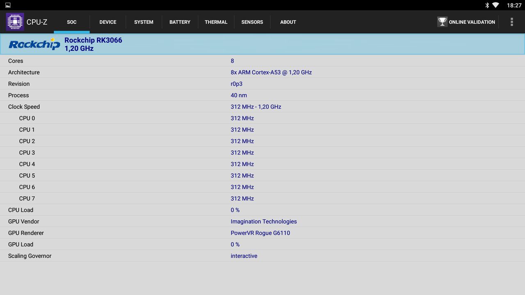This screenshot has height=295, width=525.
Task: Click the CPU Load label
Action: [x=21, y=210]
